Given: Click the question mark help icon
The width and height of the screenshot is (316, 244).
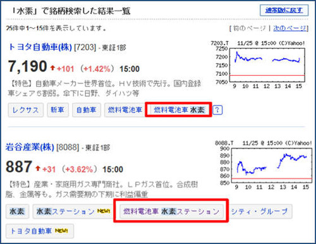Looking at the screenshot, I should pos(217,110).
